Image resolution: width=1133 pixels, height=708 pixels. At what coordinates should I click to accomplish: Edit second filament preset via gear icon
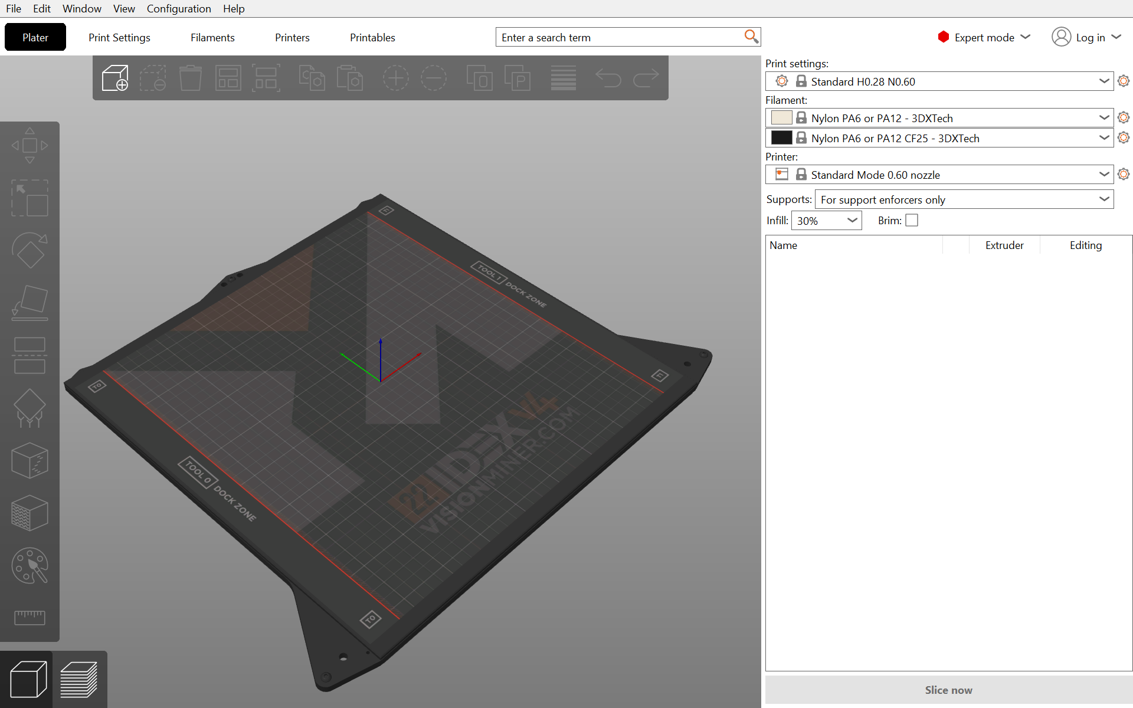click(x=1124, y=137)
